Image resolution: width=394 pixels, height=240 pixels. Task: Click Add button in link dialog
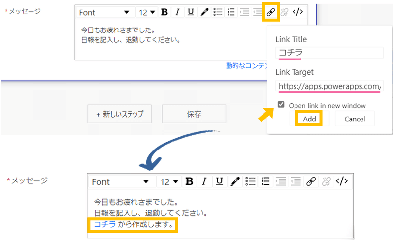(x=309, y=119)
